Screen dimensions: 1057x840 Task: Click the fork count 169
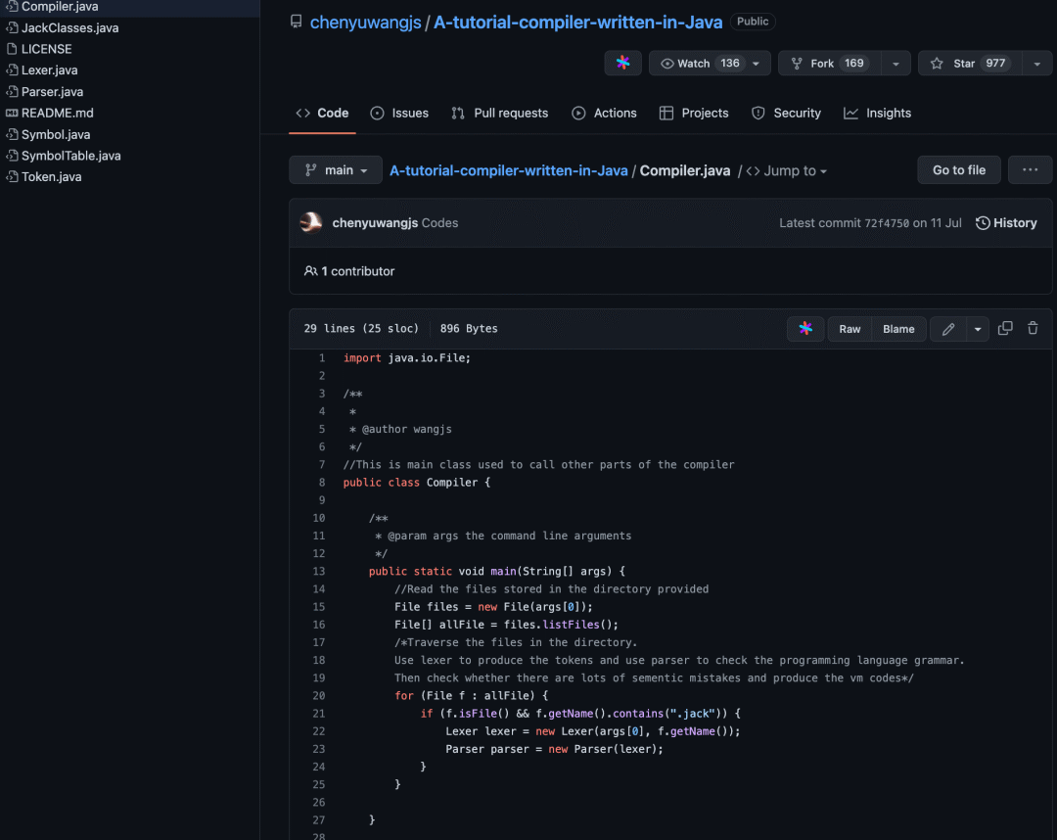click(853, 64)
